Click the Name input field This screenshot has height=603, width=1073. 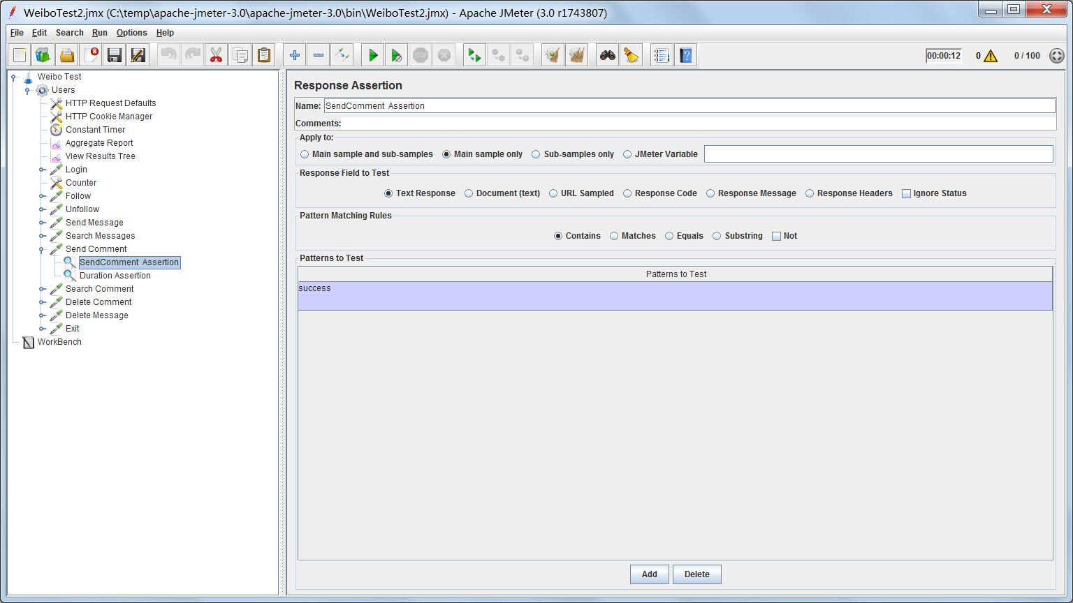pyautogui.click(x=689, y=106)
